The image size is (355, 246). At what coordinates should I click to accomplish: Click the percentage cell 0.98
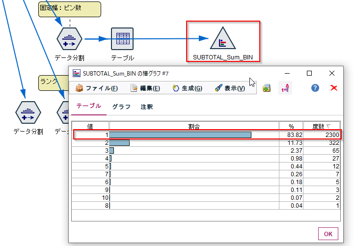click(x=291, y=159)
